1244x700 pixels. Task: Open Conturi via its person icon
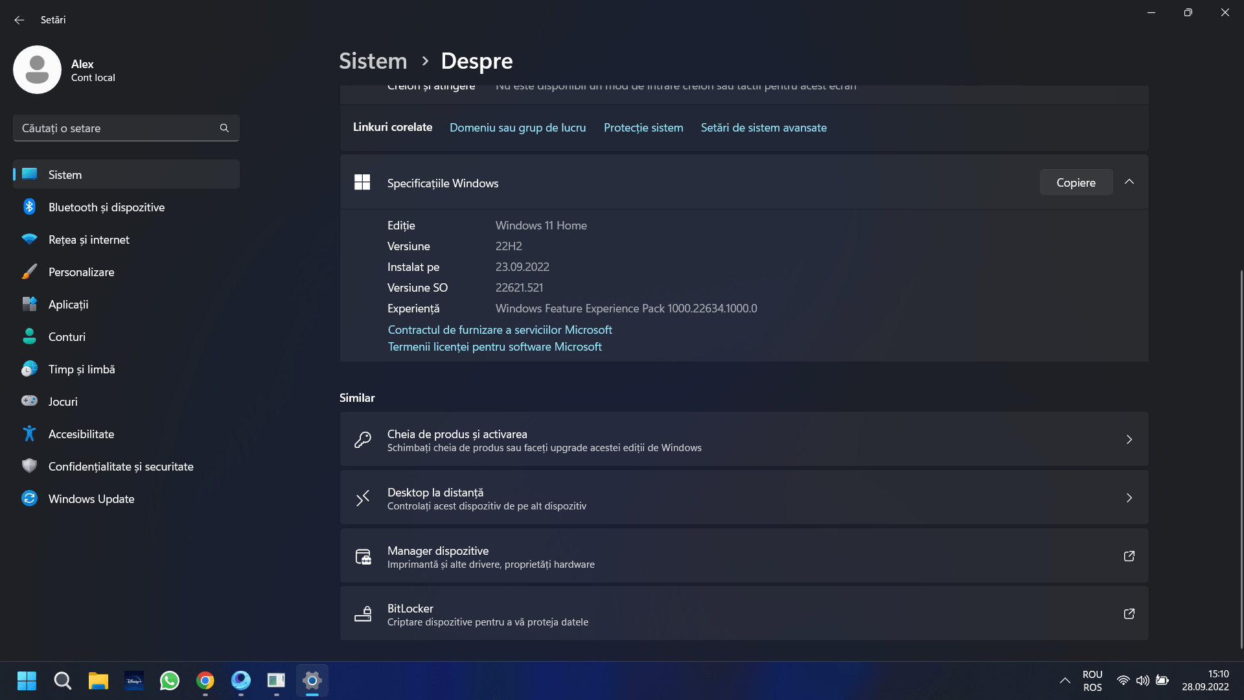click(29, 336)
